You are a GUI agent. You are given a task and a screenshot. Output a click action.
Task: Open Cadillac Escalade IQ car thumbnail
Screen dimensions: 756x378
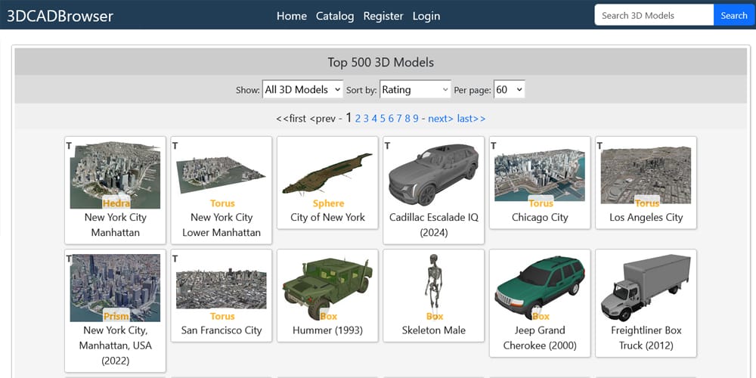pos(433,175)
